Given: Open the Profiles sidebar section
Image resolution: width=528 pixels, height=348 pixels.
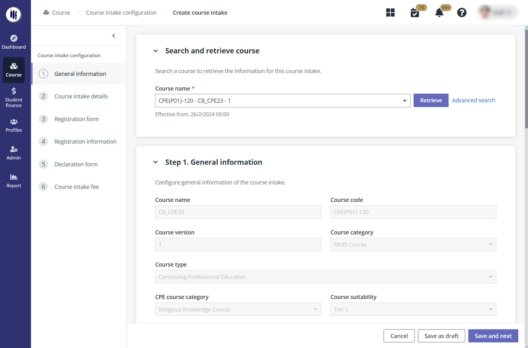Looking at the screenshot, I should click(x=14, y=125).
